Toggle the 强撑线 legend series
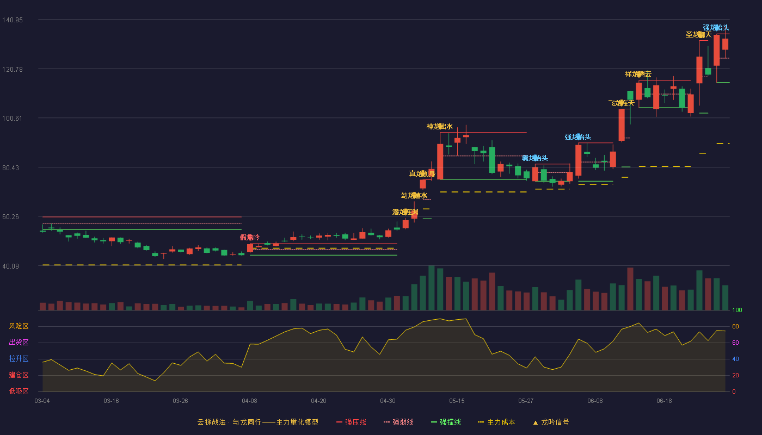This screenshot has height=435, width=762. (446, 422)
